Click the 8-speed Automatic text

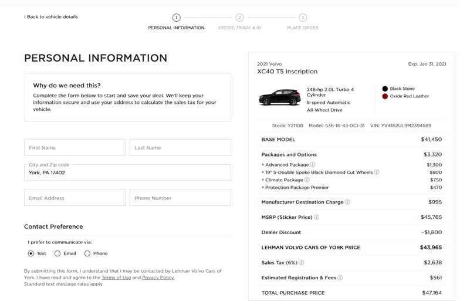coord(329,103)
